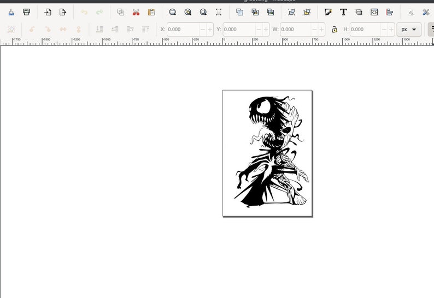Image resolution: width=434 pixels, height=298 pixels.
Task: Increase X value with plus button
Action: (x=210, y=29)
